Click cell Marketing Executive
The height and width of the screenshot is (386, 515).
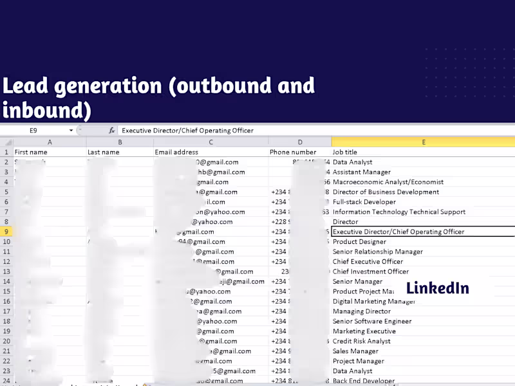(x=424, y=331)
